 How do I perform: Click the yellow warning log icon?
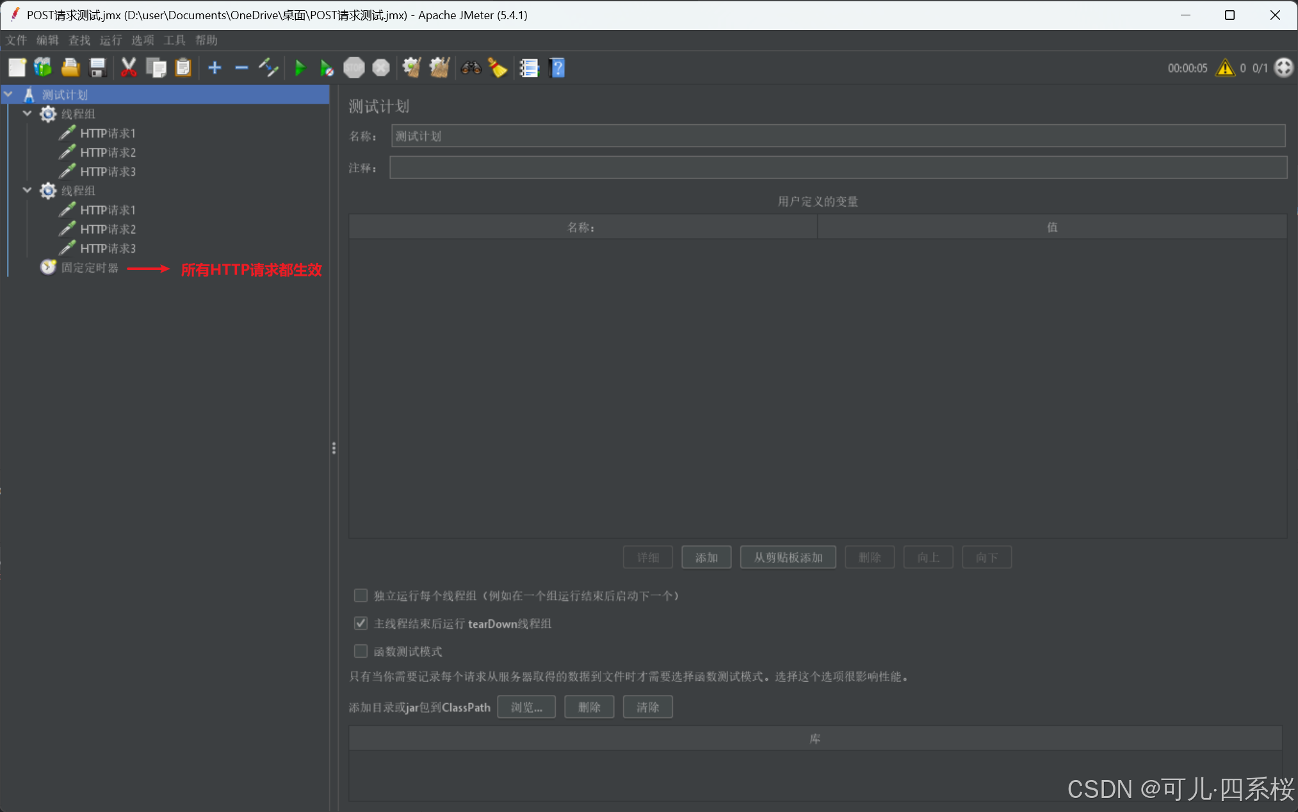point(1225,68)
